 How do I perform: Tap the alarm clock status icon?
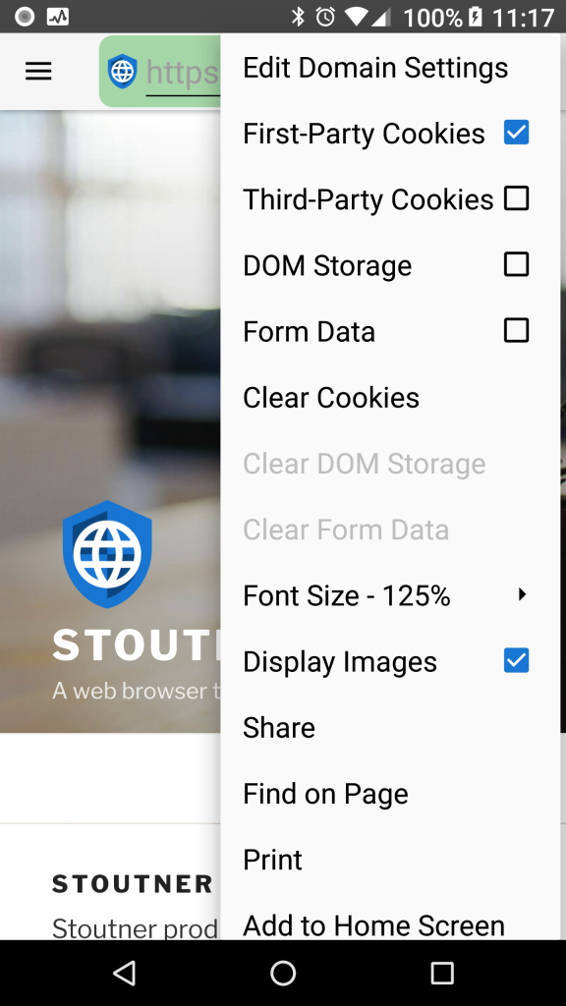tap(326, 17)
